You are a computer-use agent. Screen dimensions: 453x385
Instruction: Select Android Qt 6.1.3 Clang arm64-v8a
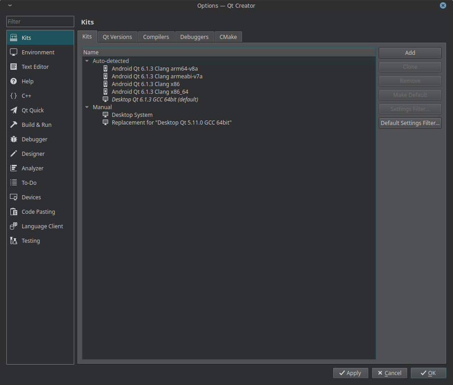click(155, 68)
